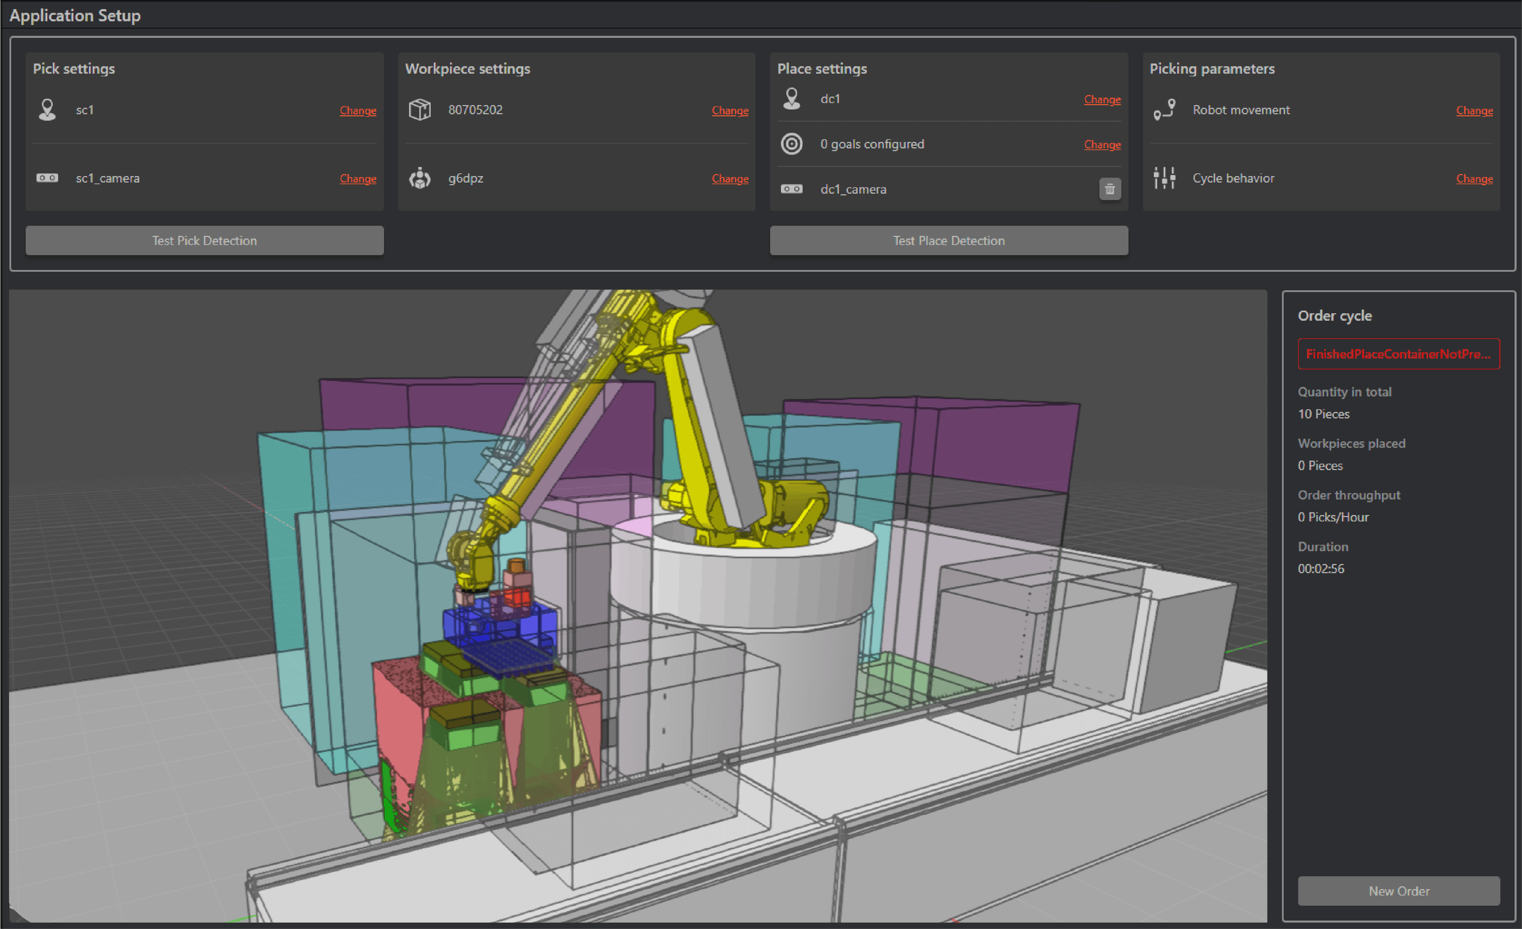Image resolution: width=1522 pixels, height=929 pixels.
Task: Click the Robot movement path icon
Action: click(x=1164, y=110)
